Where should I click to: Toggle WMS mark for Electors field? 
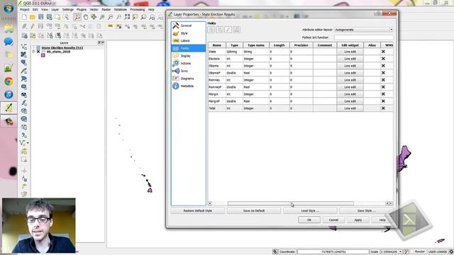(383, 59)
